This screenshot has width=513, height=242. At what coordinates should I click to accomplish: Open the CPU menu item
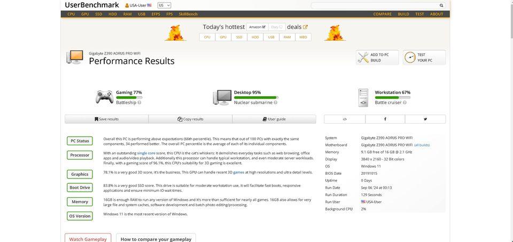(71, 14)
